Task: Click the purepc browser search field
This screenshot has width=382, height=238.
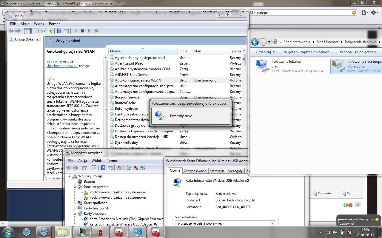Action: tap(304, 13)
